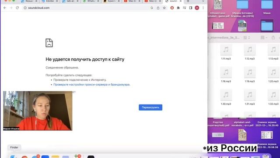Change Finder icon view switcher
This screenshot has height=158, width=280.
247,38
